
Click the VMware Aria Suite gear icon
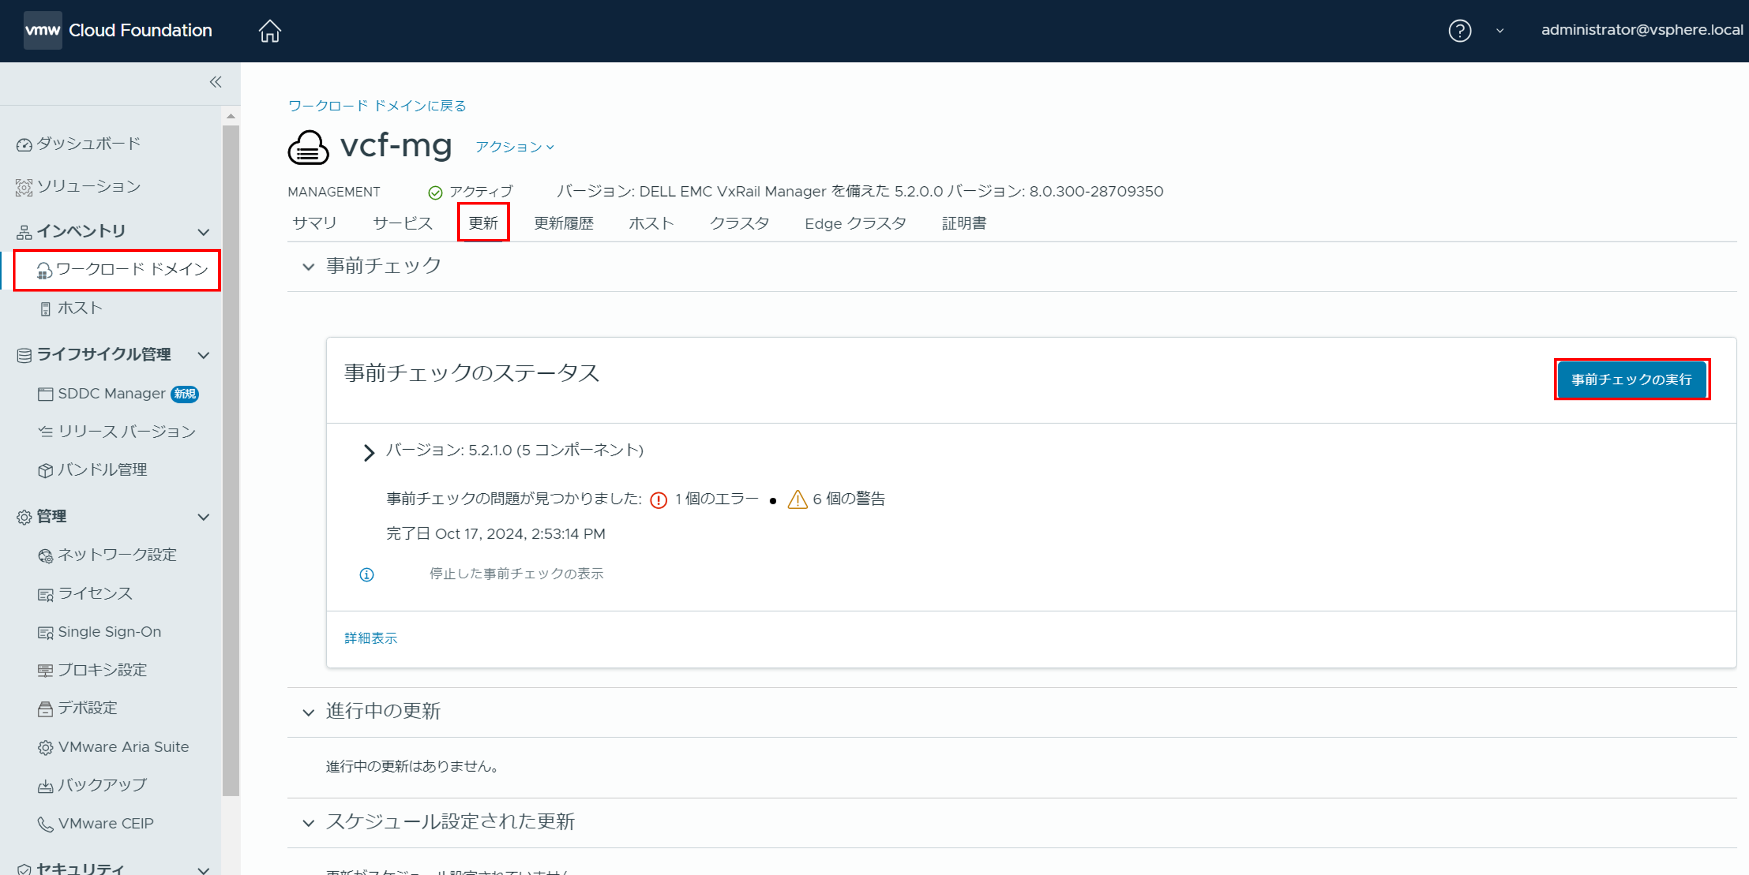pos(45,748)
